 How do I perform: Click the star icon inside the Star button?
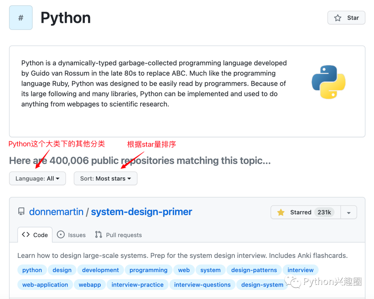tap(337, 17)
